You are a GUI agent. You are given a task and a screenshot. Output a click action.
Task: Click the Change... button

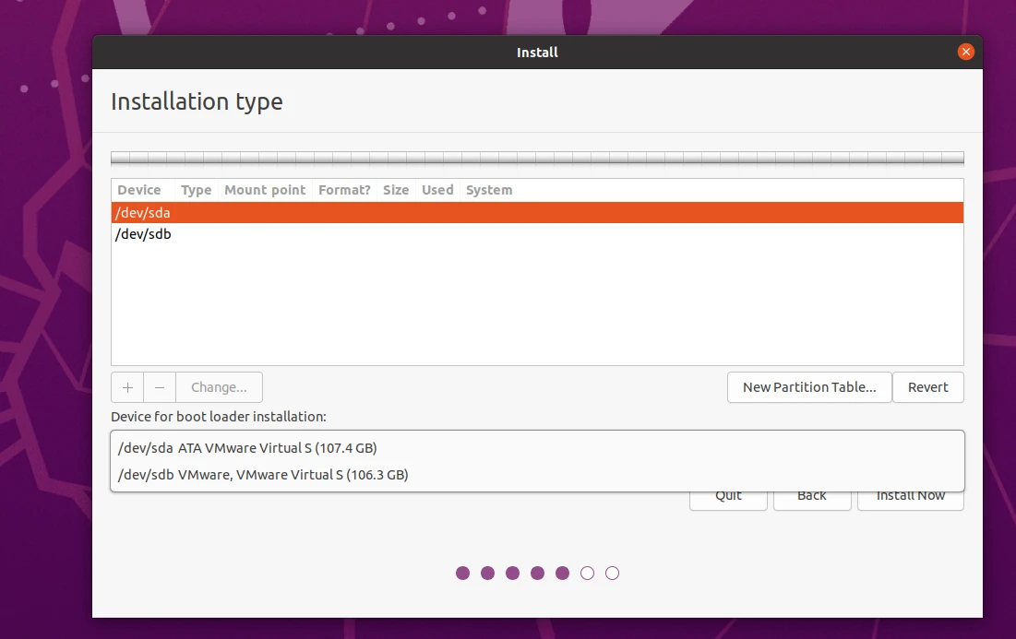click(x=219, y=387)
